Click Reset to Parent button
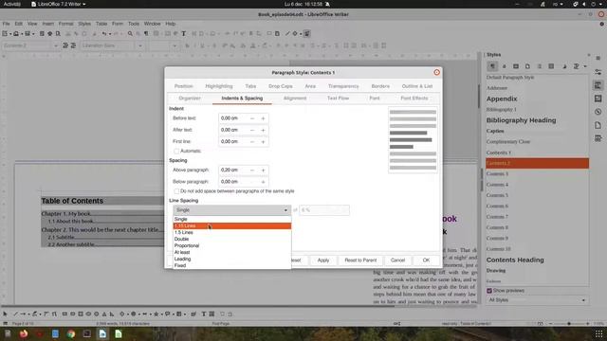 tap(360, 260)
